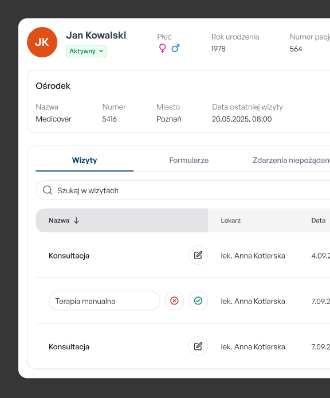The width and height of the screenshot is (330, 398).
Task: Click the edit icon for last Konsultacja row
Action: tap(198, 346)
